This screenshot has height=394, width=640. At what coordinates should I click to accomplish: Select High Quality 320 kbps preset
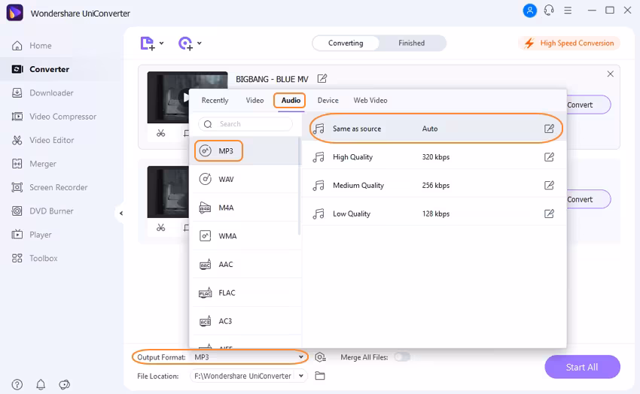[434, 157]
